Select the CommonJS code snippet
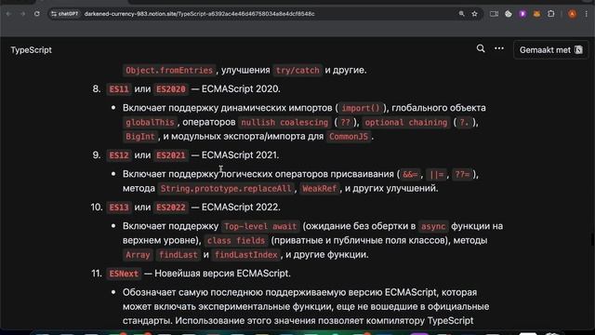This screenshot has height=335, width=595. pos(349,137)
